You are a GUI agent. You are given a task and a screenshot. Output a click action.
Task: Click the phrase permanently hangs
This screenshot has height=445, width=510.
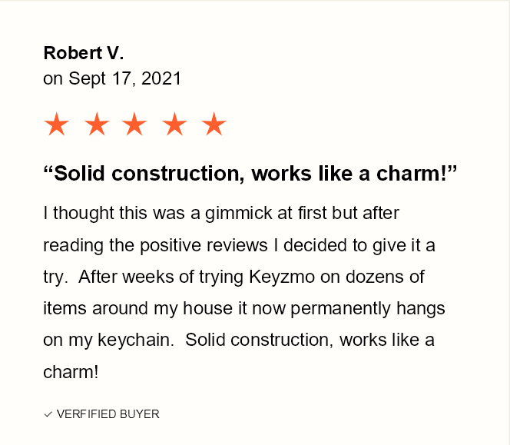[x=368, y=309]
